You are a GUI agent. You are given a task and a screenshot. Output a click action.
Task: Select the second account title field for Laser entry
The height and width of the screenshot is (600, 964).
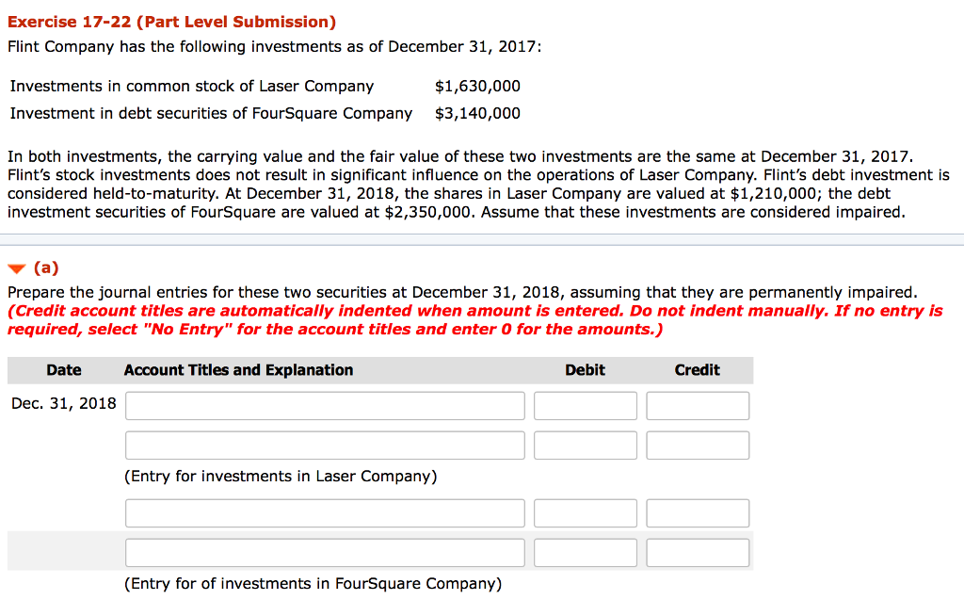325,446
